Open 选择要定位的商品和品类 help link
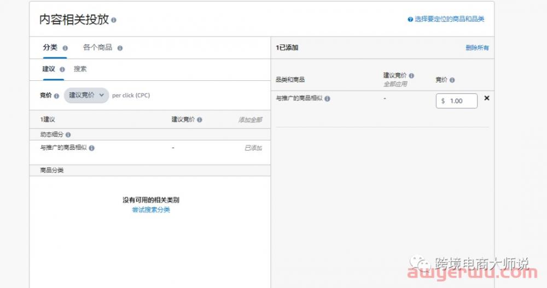Image resolution: width=547 pixels, height=288 pixels. pyautogui.click(x=449, y=19)
